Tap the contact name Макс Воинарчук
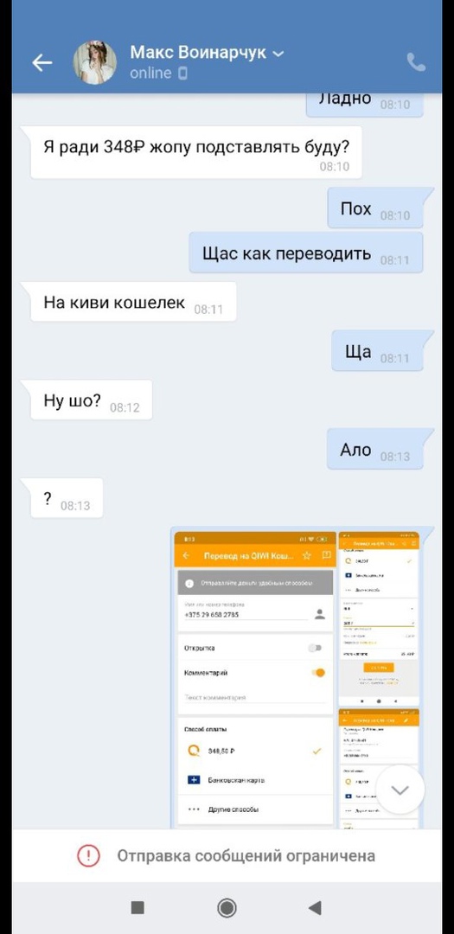 pos(198,53)
